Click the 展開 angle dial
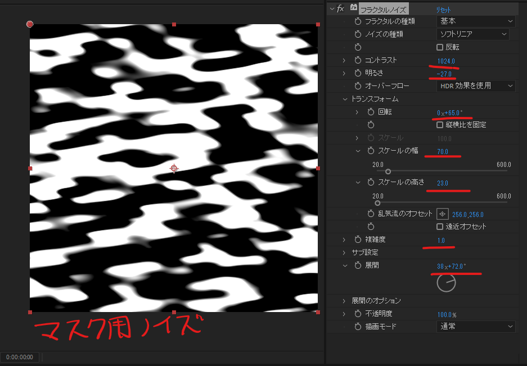The width and height of the screenshot is (527, 366). (x=447, y=283)
